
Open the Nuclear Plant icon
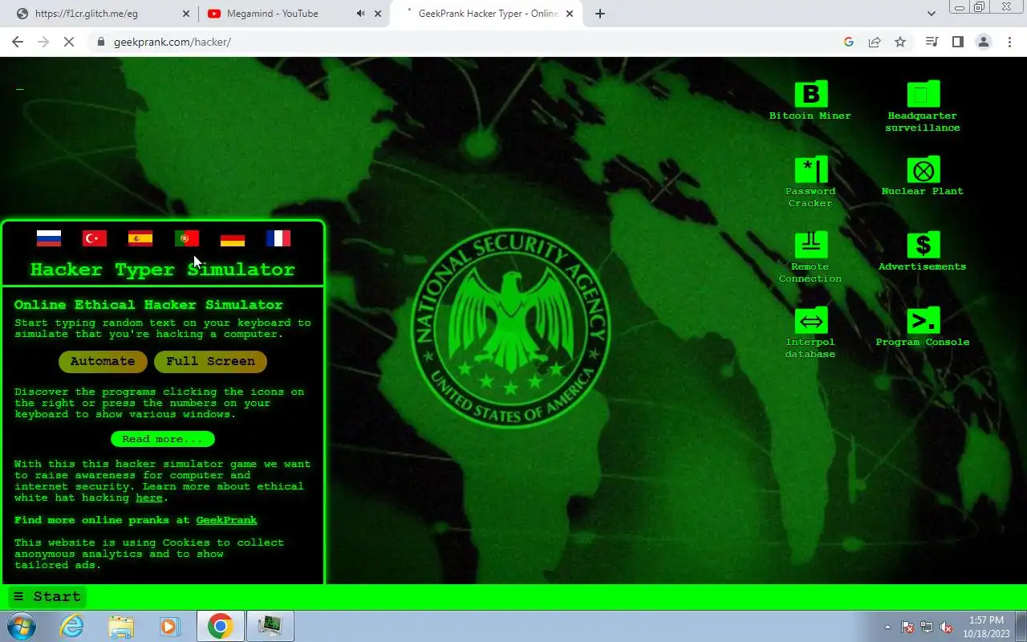point(923,176)
